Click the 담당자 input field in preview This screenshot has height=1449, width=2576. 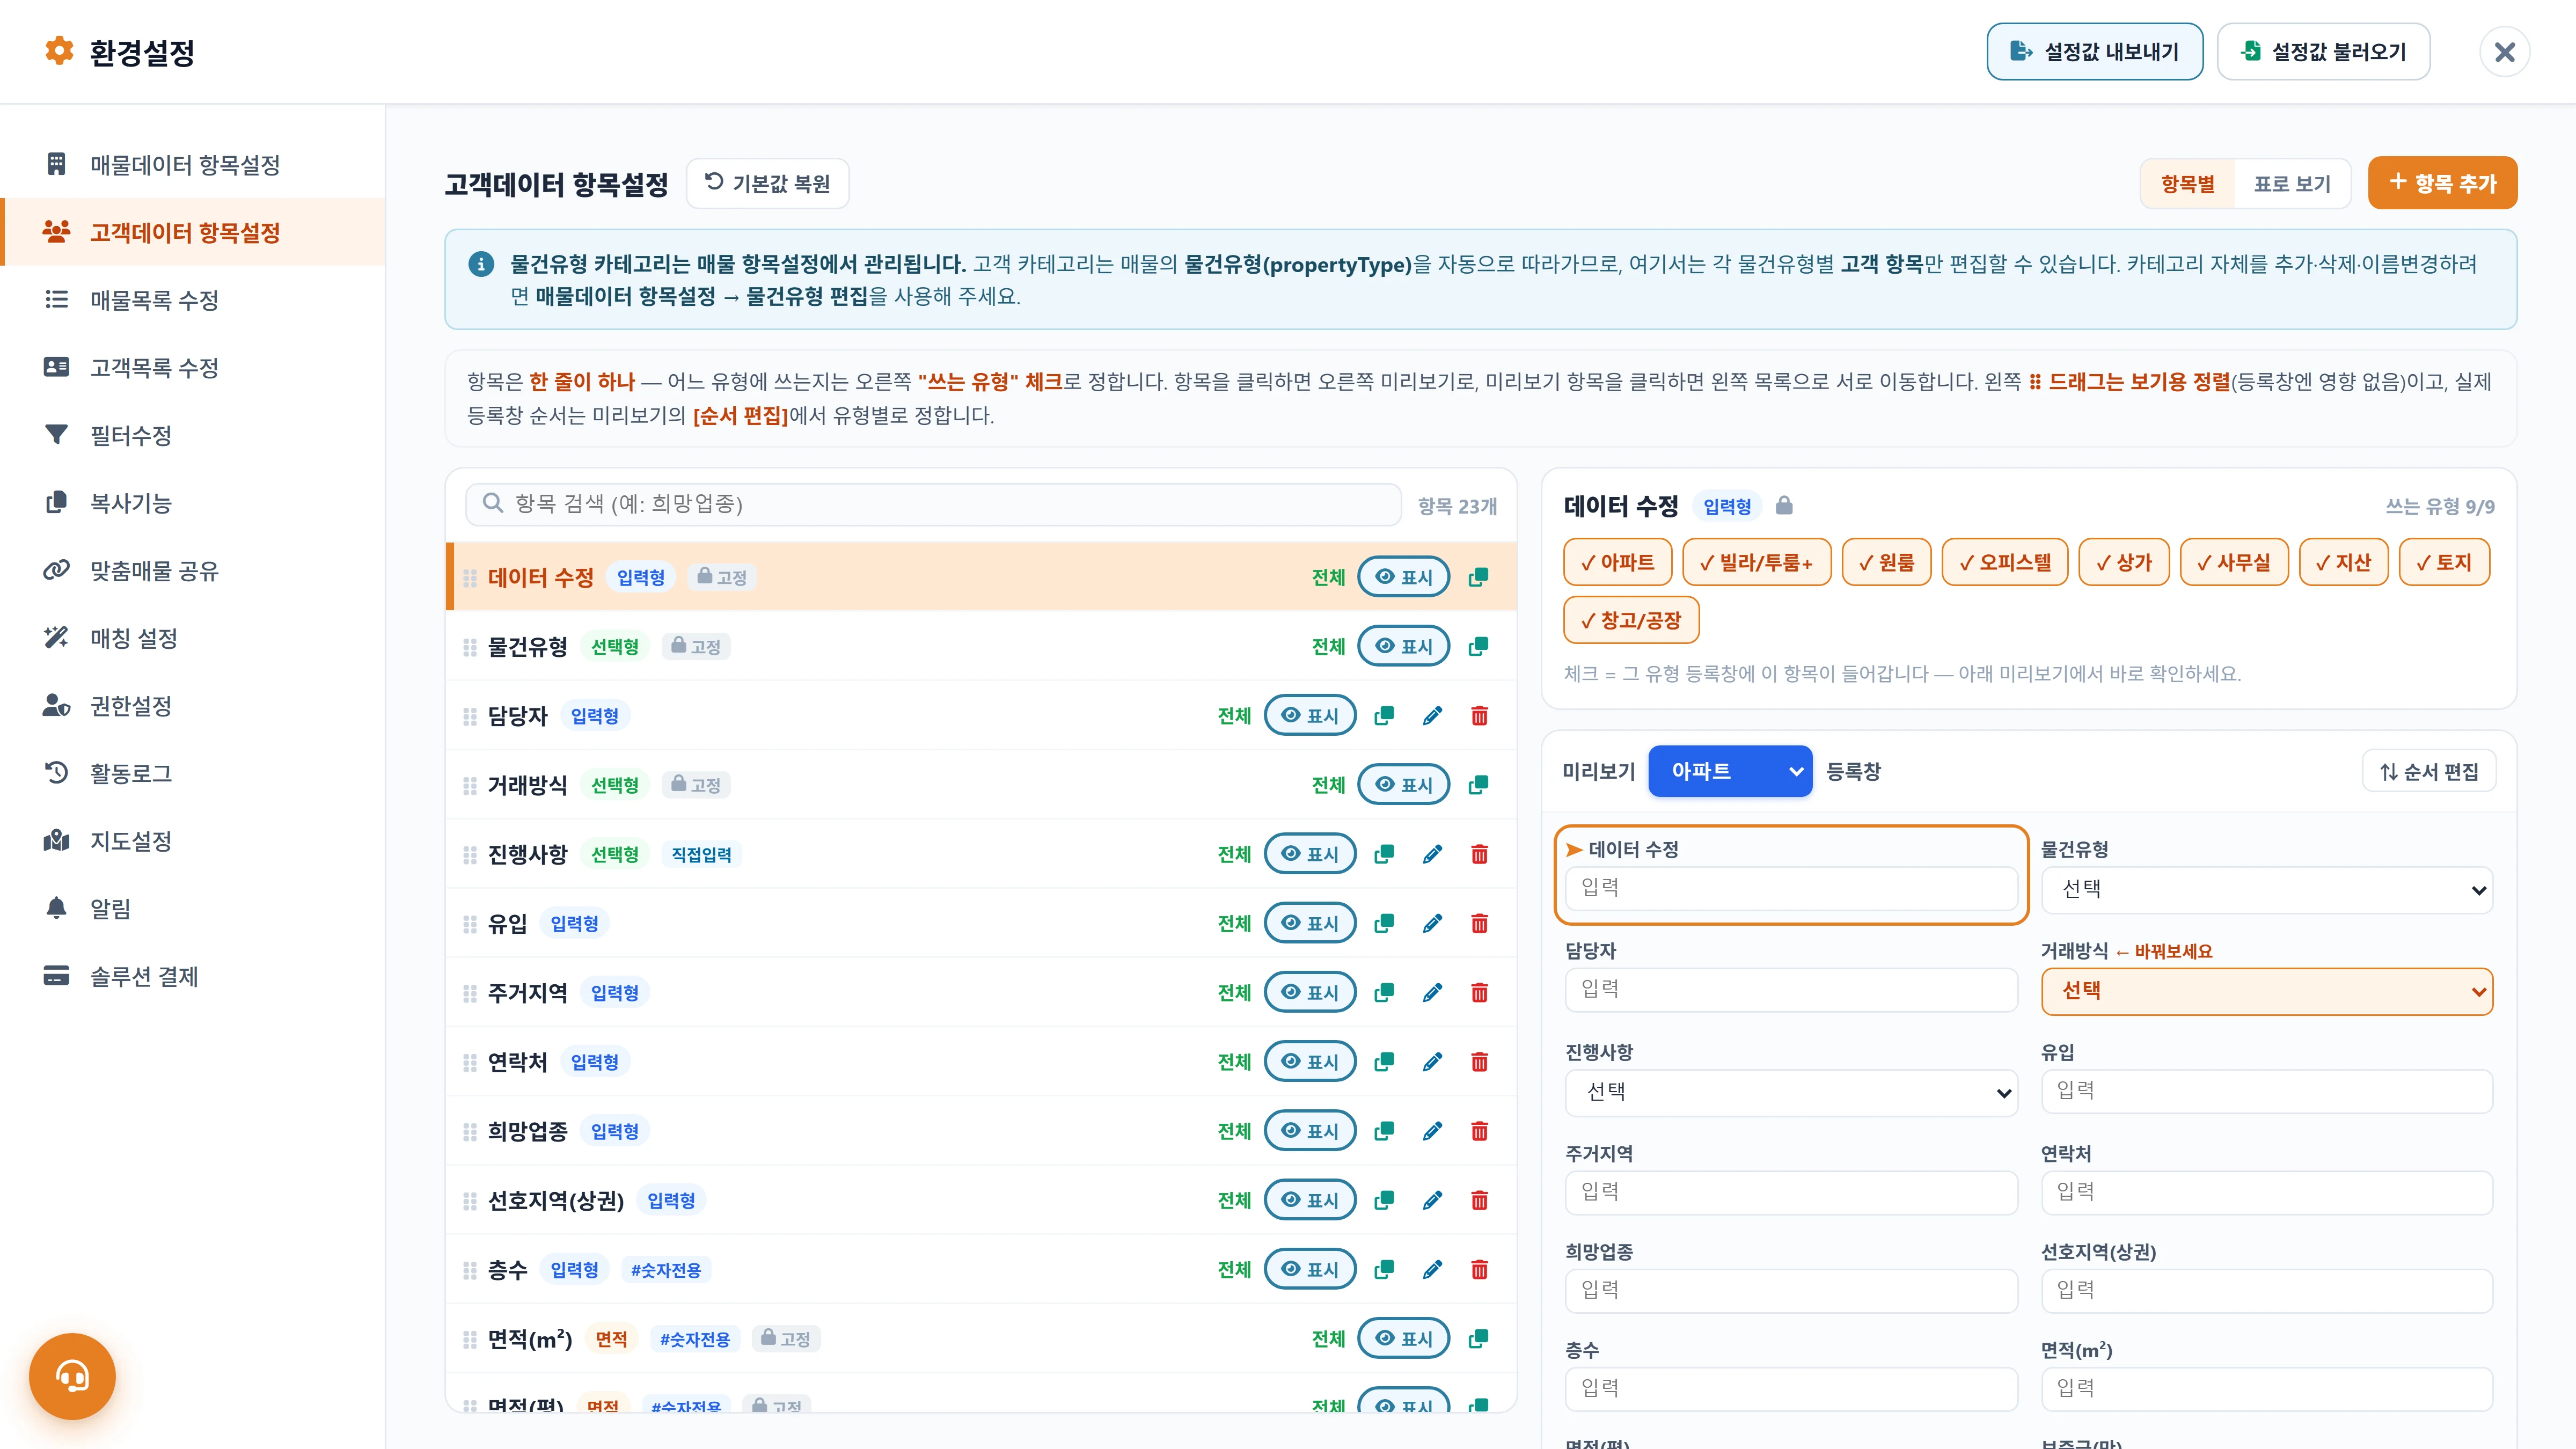point(1791,989)
